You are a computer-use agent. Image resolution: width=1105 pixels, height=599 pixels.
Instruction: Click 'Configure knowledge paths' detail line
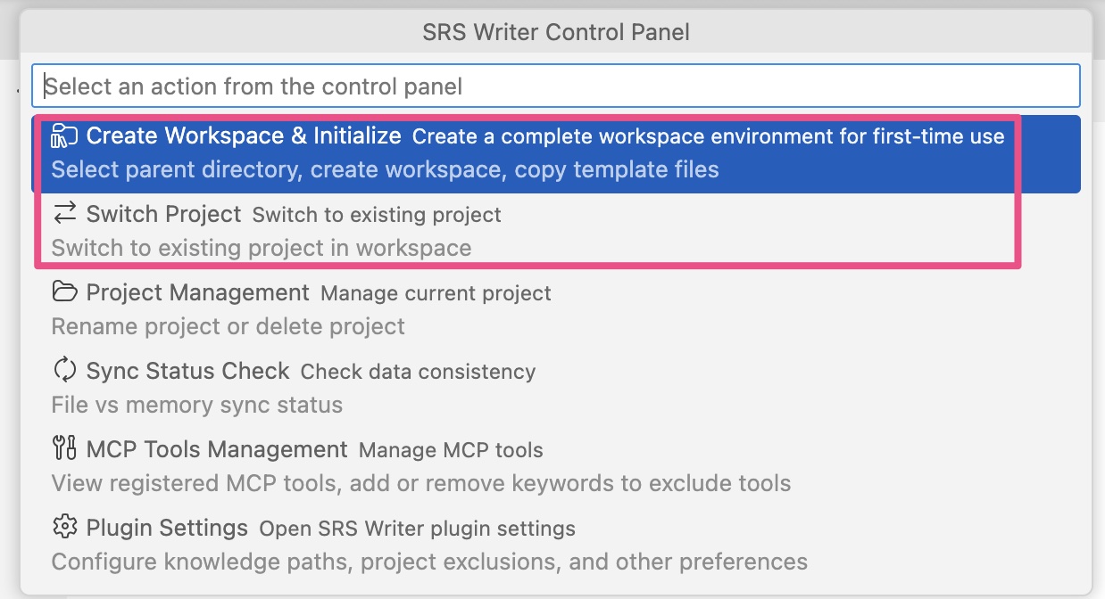click(429, 562)
